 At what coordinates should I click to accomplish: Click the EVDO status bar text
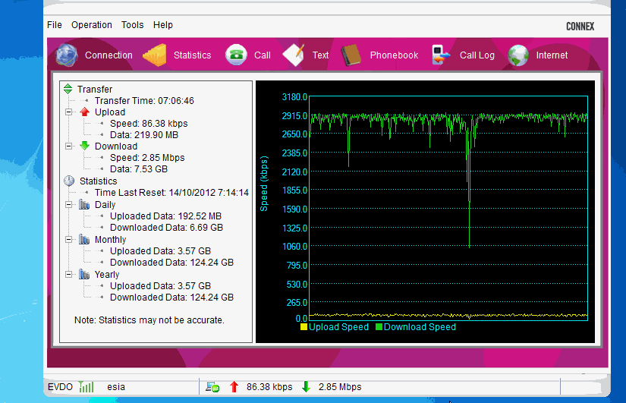[x=60, y=386]
